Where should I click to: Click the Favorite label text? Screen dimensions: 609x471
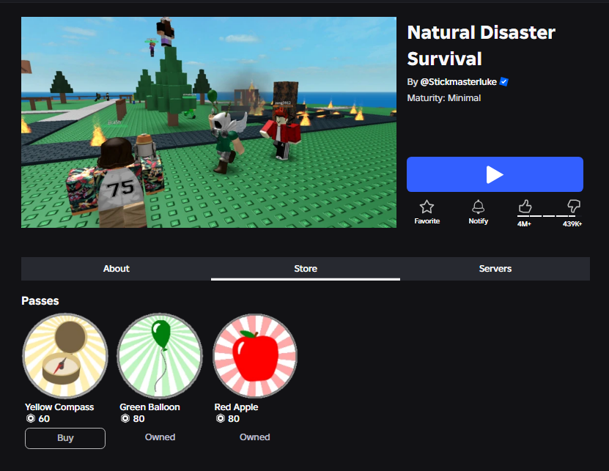coord(427,221)
